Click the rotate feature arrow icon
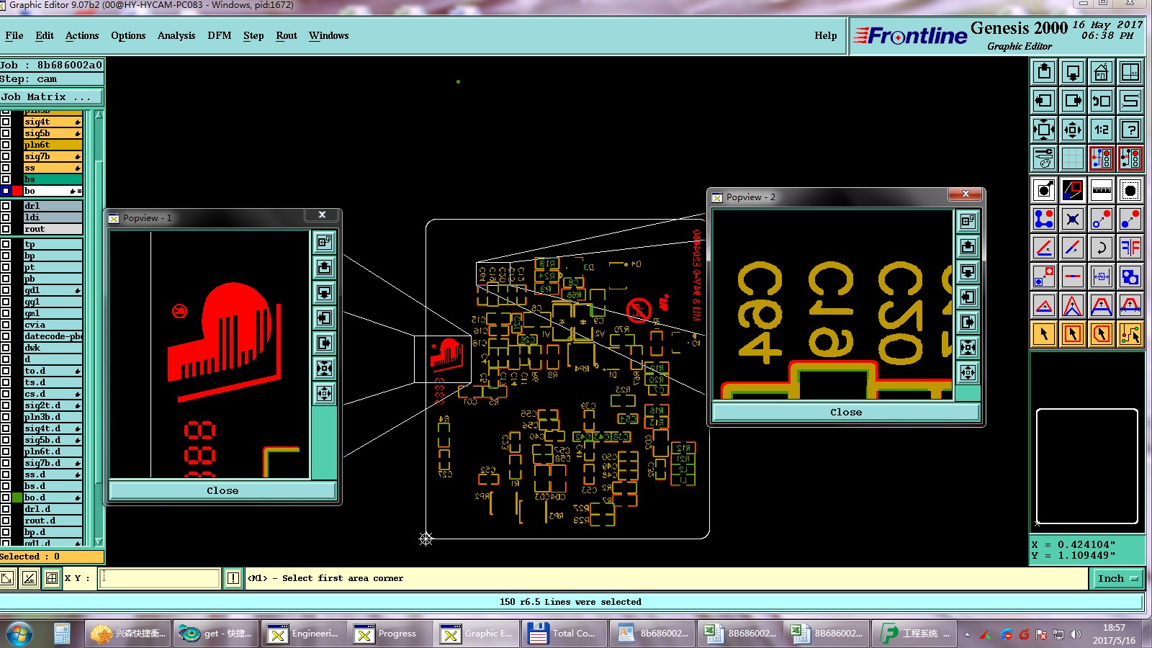 (1101, 248)
